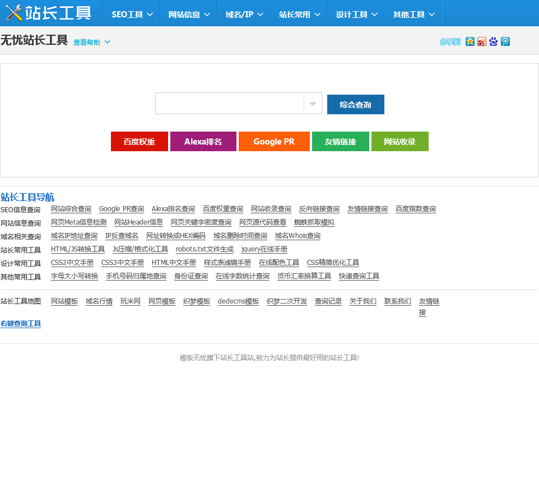Open 身份证查询 link
The height and width of the screenshot is (490, 539).
tap(191, 276)
